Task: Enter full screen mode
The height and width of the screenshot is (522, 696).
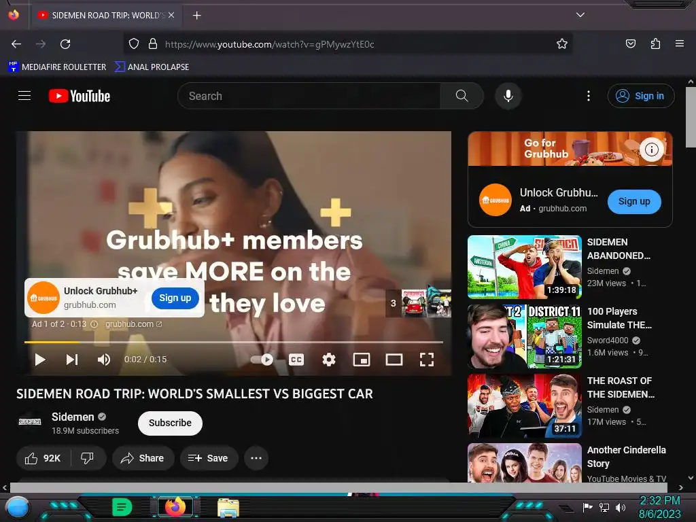Action: (427, 360)
